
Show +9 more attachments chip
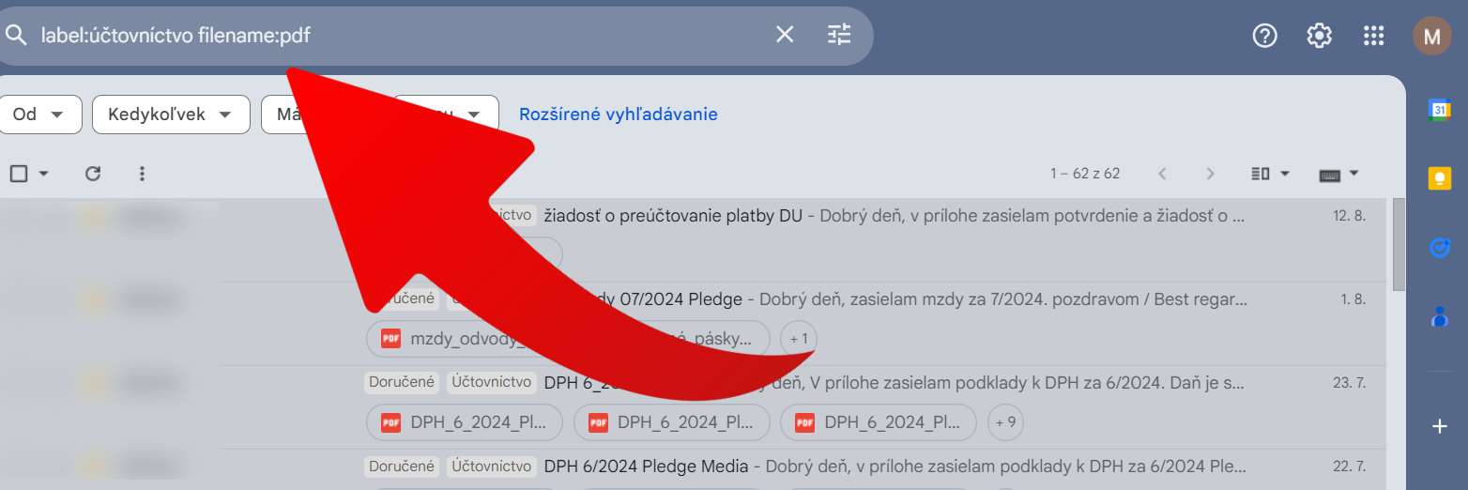pyautogui.click(x=1005, y=422)
